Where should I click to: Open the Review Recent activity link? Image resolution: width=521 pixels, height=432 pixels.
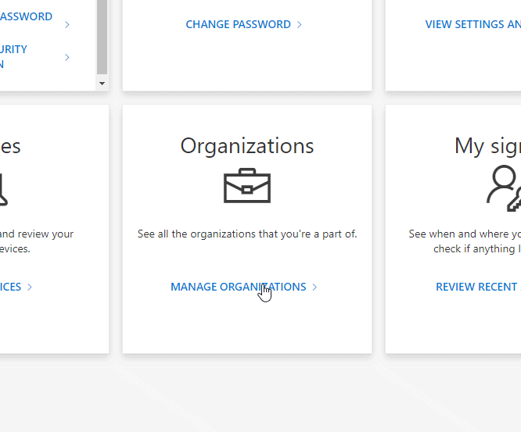(477, 287)
